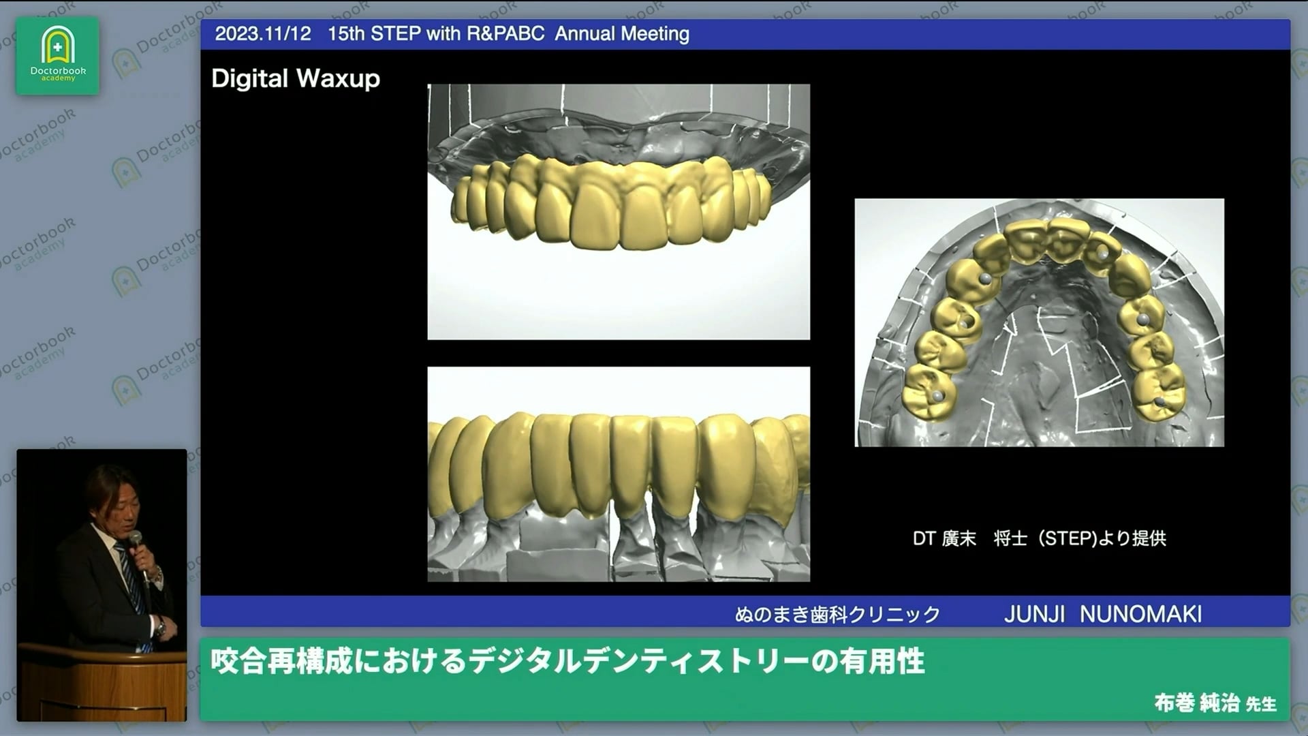The image size is (1308, 736).
Task: Select the close-up wax-up teeth image
Action: [619, 474]
